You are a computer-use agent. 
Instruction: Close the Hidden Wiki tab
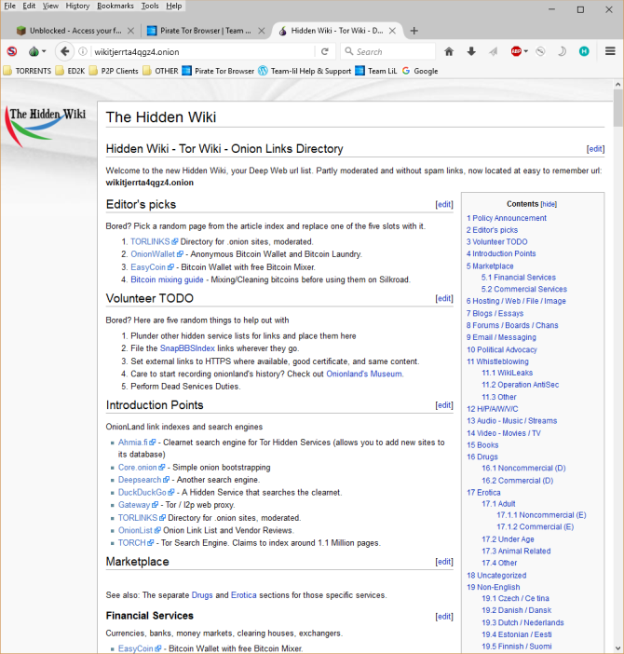coord(392,31)
